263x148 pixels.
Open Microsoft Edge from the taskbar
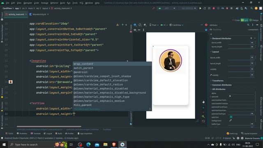coord(88,144)
